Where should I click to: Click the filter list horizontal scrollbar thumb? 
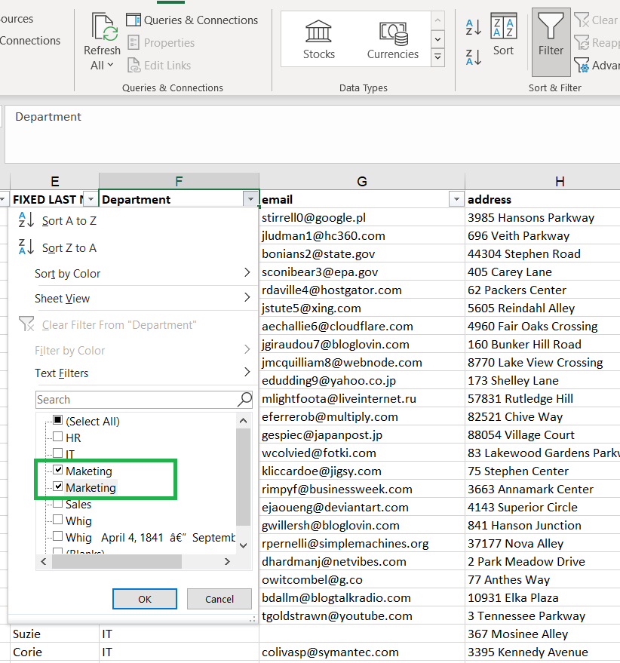click(117, 561)
